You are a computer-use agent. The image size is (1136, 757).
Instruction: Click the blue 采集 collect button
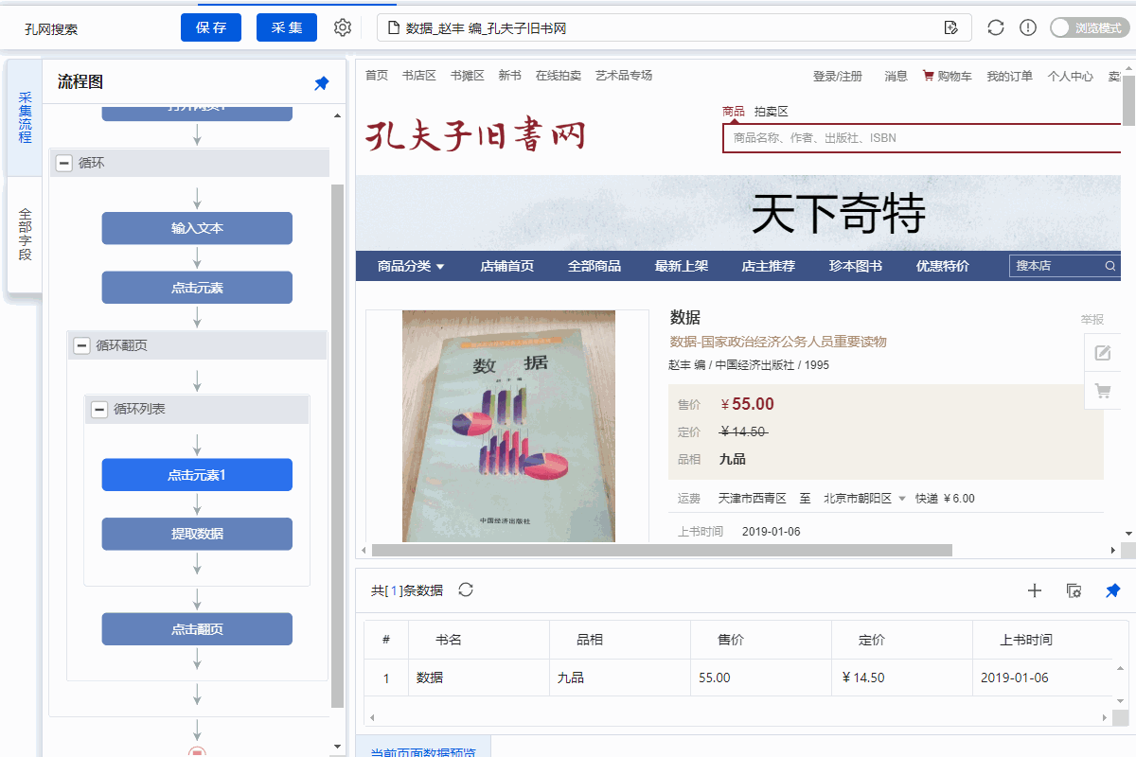pos(287,27)
